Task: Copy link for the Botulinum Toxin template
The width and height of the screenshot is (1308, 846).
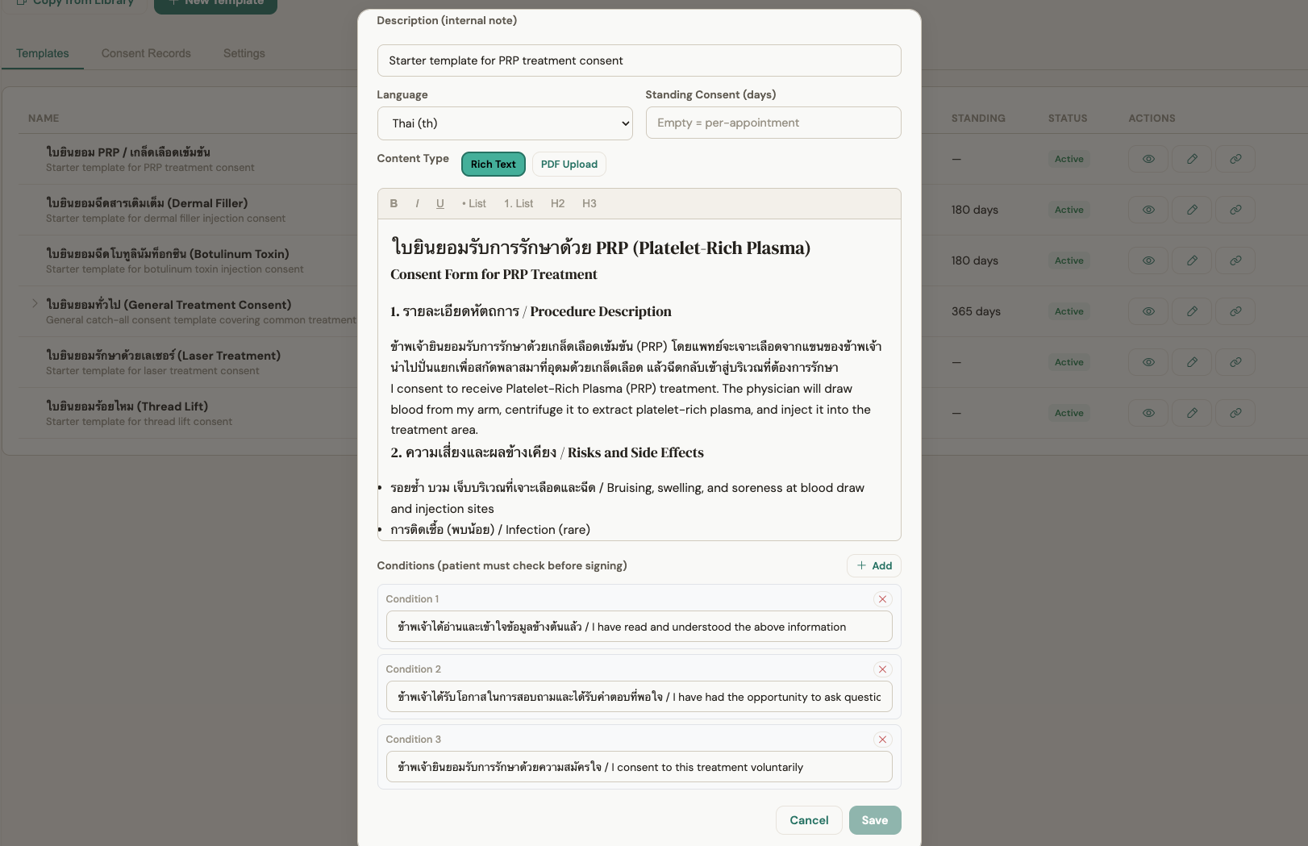Action: pos(1235,260)
